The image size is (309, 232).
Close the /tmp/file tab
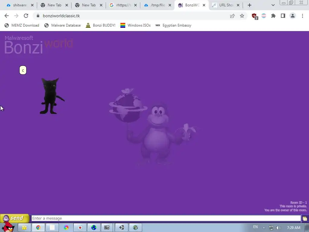point(170,5)
